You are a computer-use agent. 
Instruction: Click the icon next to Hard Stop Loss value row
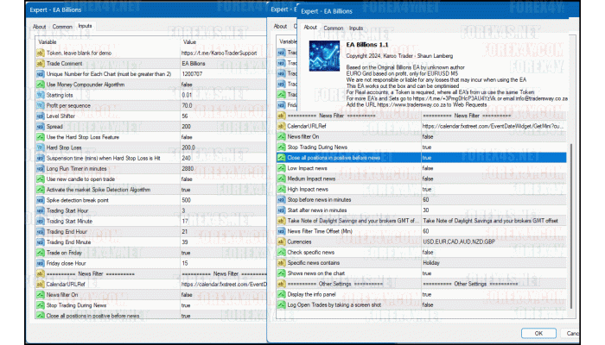click(40, 147)
